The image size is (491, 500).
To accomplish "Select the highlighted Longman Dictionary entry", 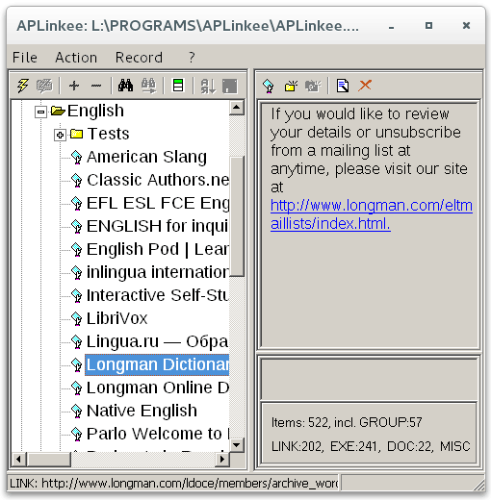I will [x=157, y=364].
